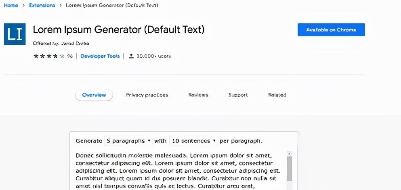Show the Related tab
This screenshot has width=401, height=190.
click(277, 95)
